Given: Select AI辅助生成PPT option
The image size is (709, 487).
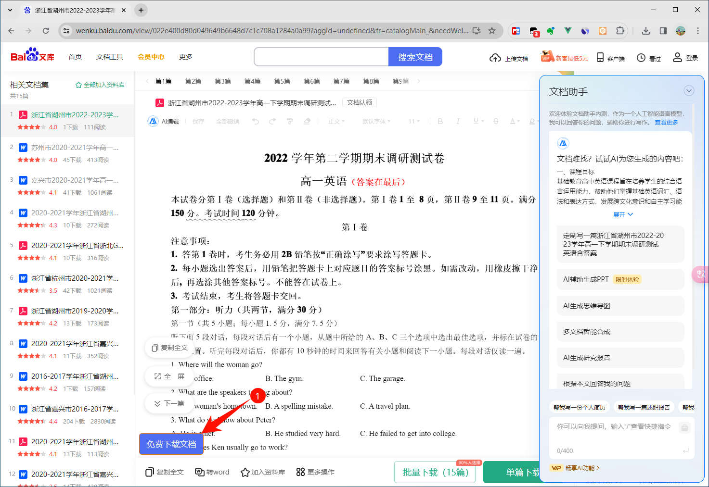Looking at the screenshot, I should tap(620, 279).
